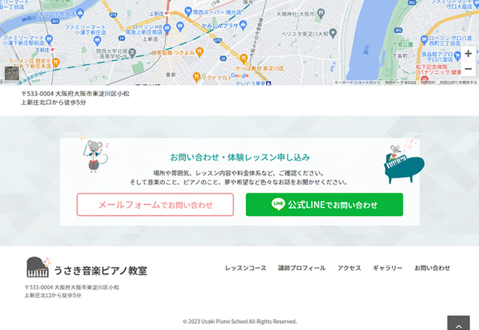Zoom in on the map
This screenshot has height=330, width=479.
point(468,54)
